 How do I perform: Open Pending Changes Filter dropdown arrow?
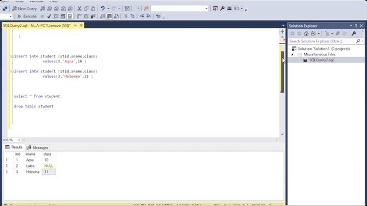[x=332, y=34]
